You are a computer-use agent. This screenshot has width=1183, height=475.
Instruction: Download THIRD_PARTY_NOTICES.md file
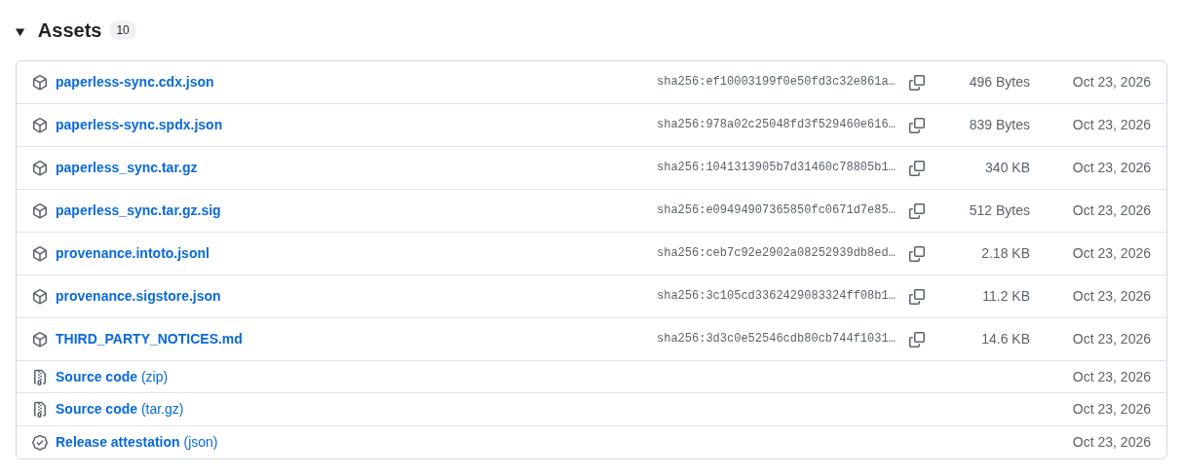[x=149, y=339]
